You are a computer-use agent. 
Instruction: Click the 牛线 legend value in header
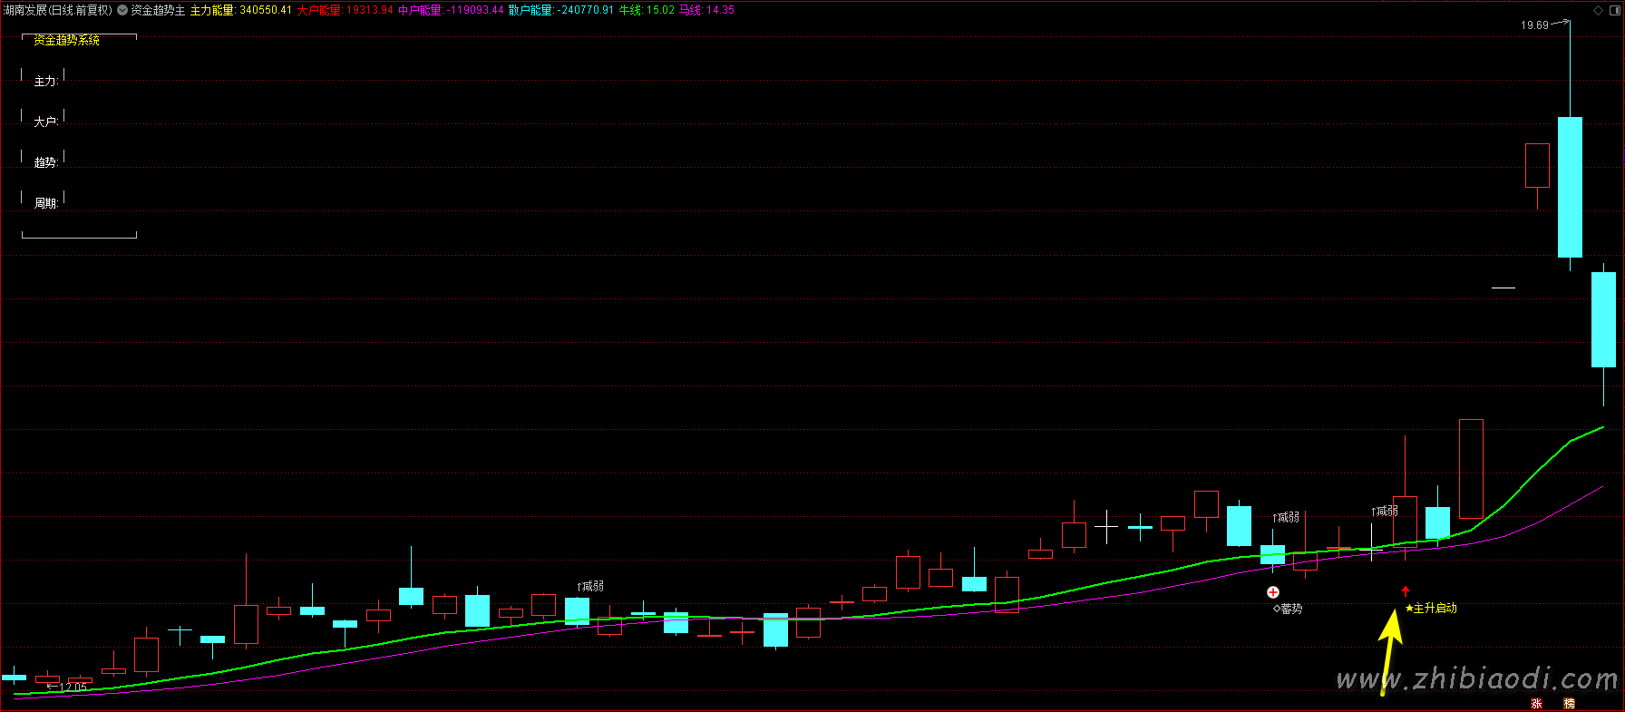[647, 11]
